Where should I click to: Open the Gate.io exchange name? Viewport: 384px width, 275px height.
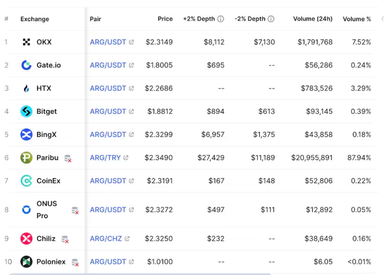(49, 65)
